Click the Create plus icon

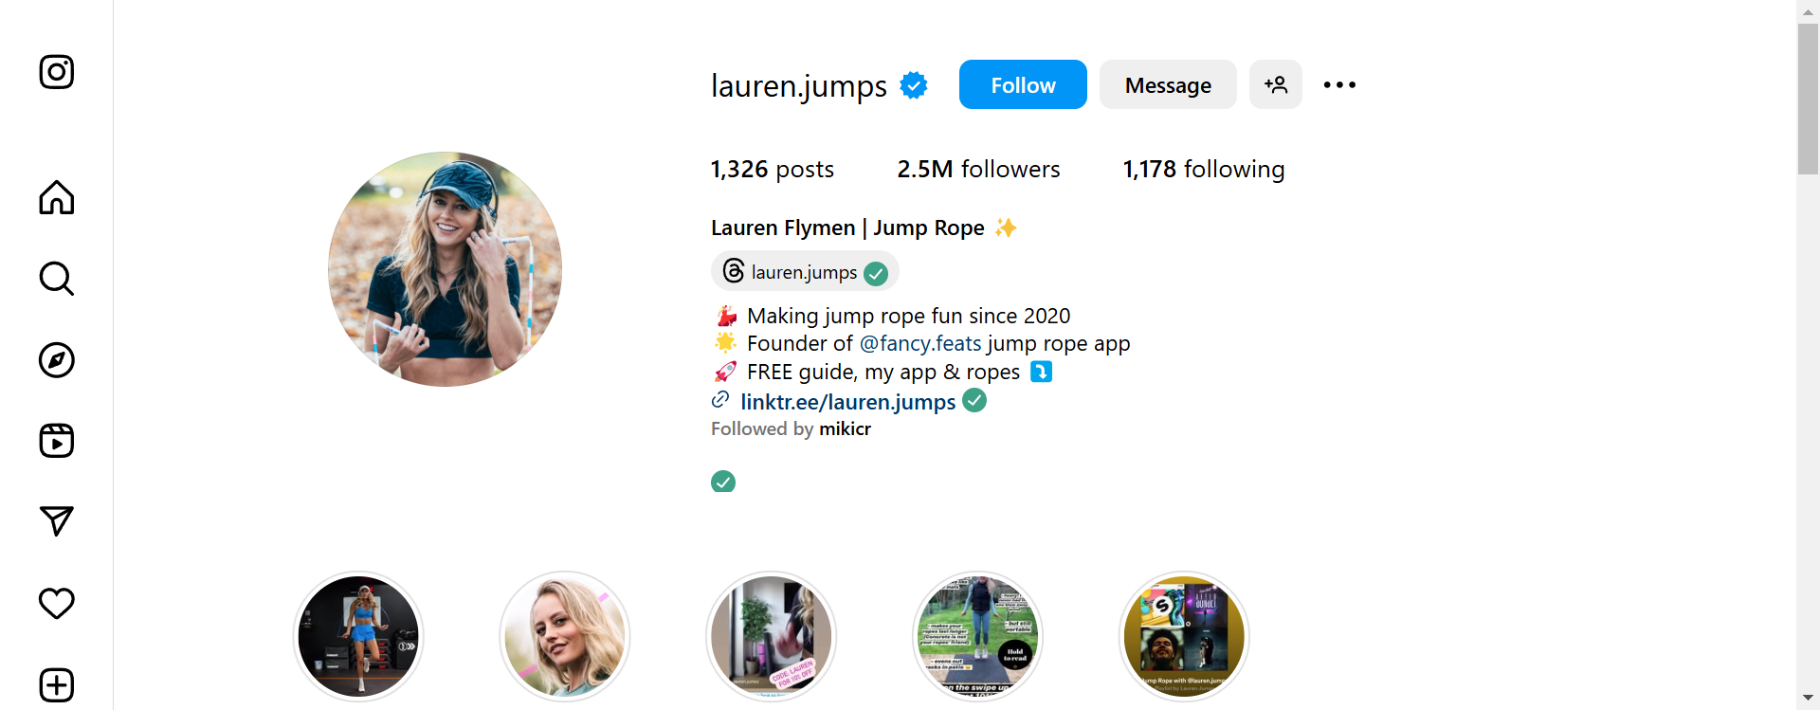click(x=57, y=684)
